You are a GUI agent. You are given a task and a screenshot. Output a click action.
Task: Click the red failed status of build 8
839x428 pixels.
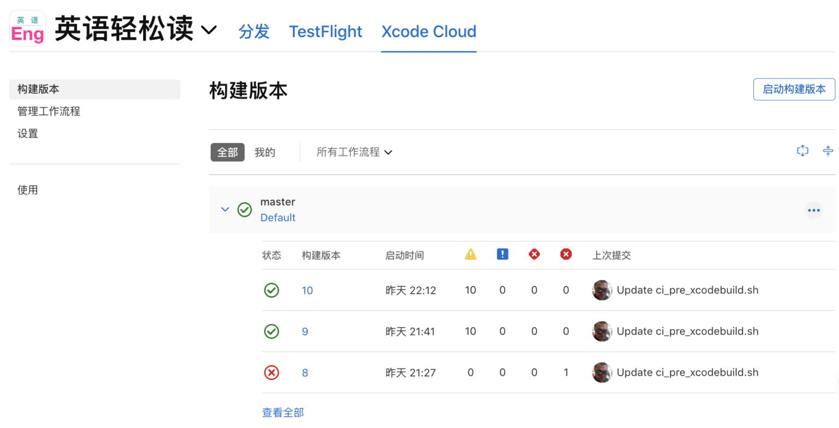coord(271,372)
